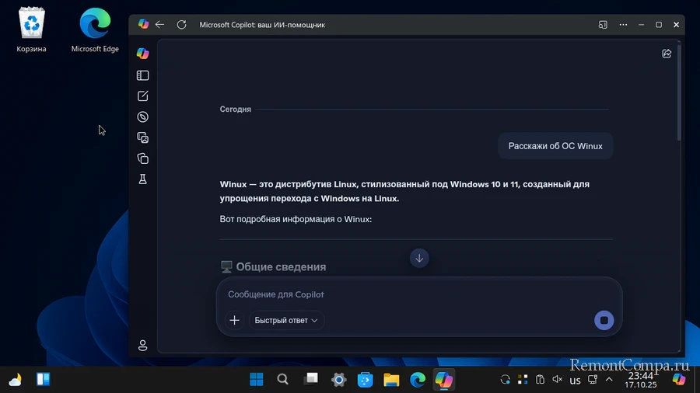The width and height of the screenshot is (700, 393).
Task: Expand the "Быстрый ответ" mode dropdown
Action: pyautogui.click(x=286, y=320)
